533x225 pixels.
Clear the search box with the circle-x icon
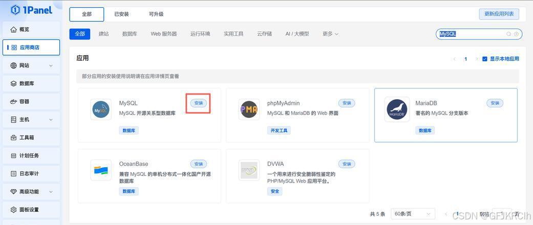point(516,34)
